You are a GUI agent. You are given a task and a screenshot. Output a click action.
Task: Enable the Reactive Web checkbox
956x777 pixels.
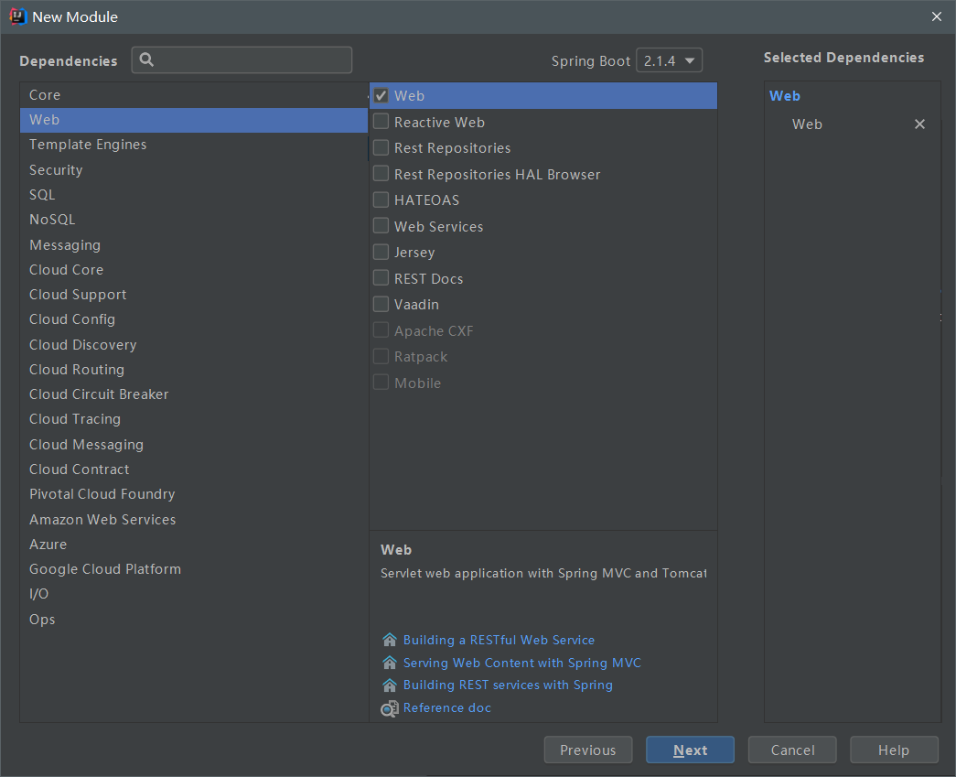coord(381,122)
